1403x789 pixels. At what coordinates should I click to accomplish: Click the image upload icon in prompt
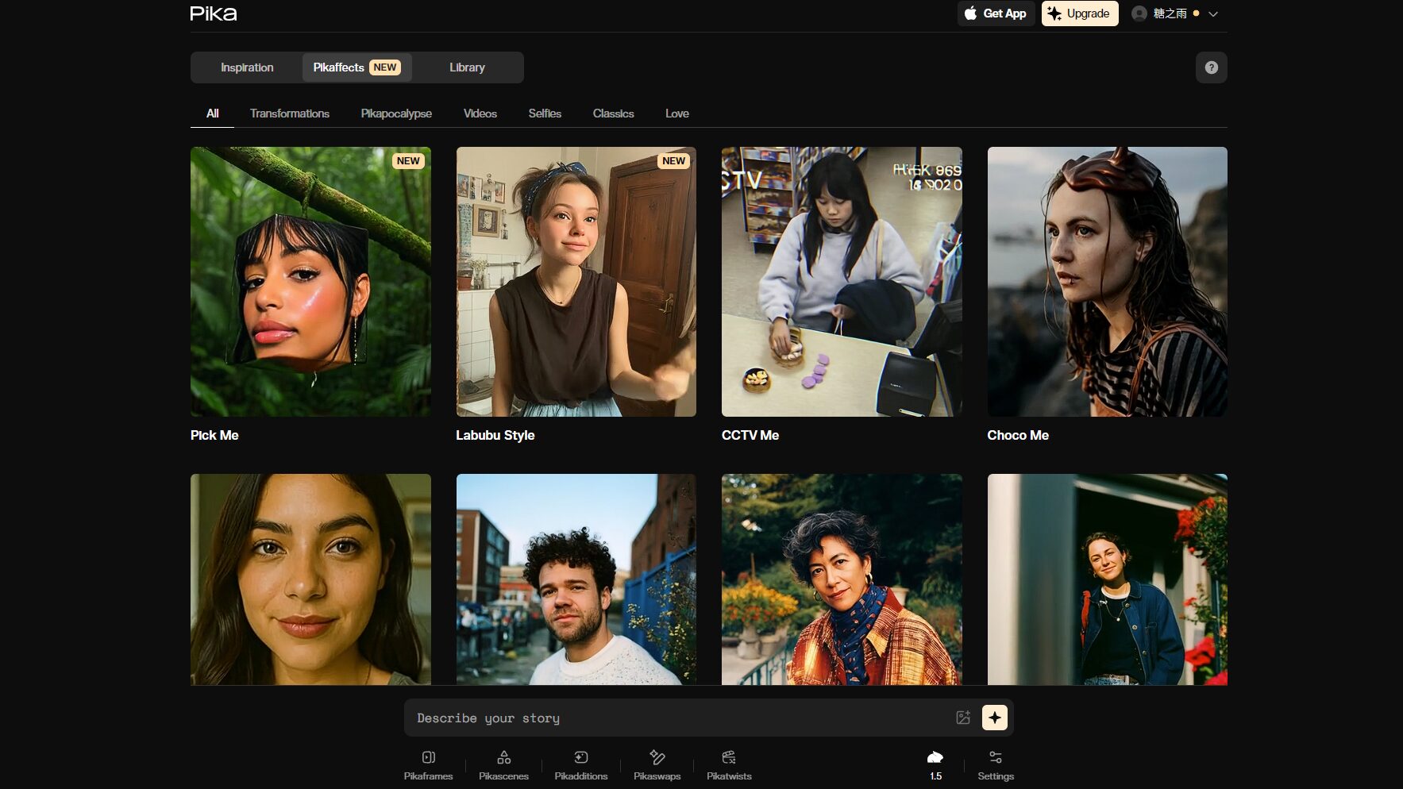(x=962, y=718)
